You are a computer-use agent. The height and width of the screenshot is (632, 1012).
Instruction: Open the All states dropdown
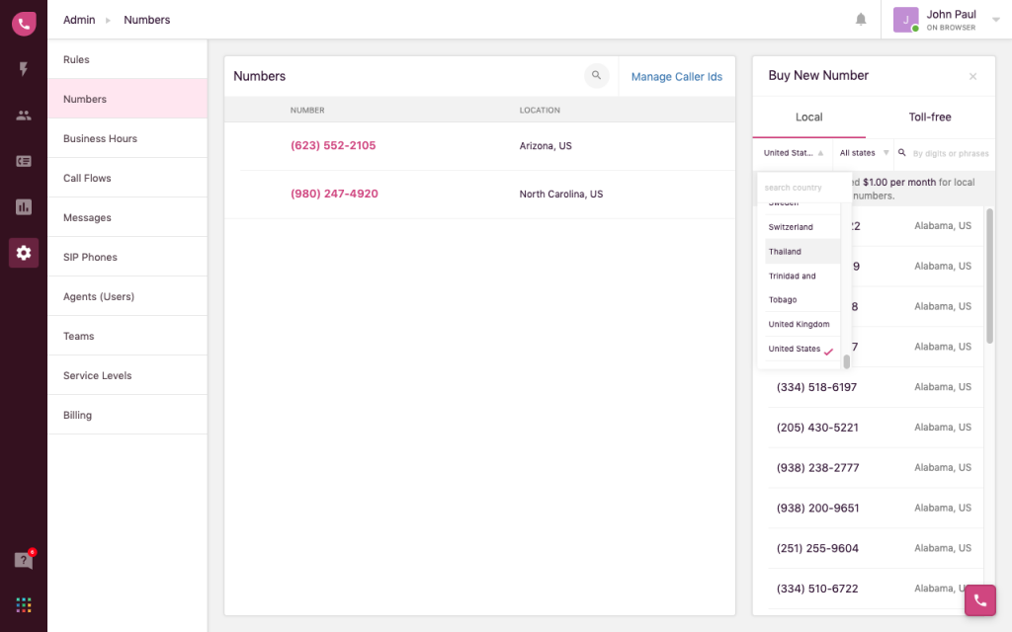pyautogui.click(x=861, y=153)
